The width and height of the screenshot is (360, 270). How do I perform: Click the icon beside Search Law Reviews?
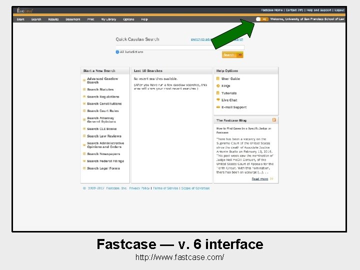pyautogui.click(x=84, y=136)
